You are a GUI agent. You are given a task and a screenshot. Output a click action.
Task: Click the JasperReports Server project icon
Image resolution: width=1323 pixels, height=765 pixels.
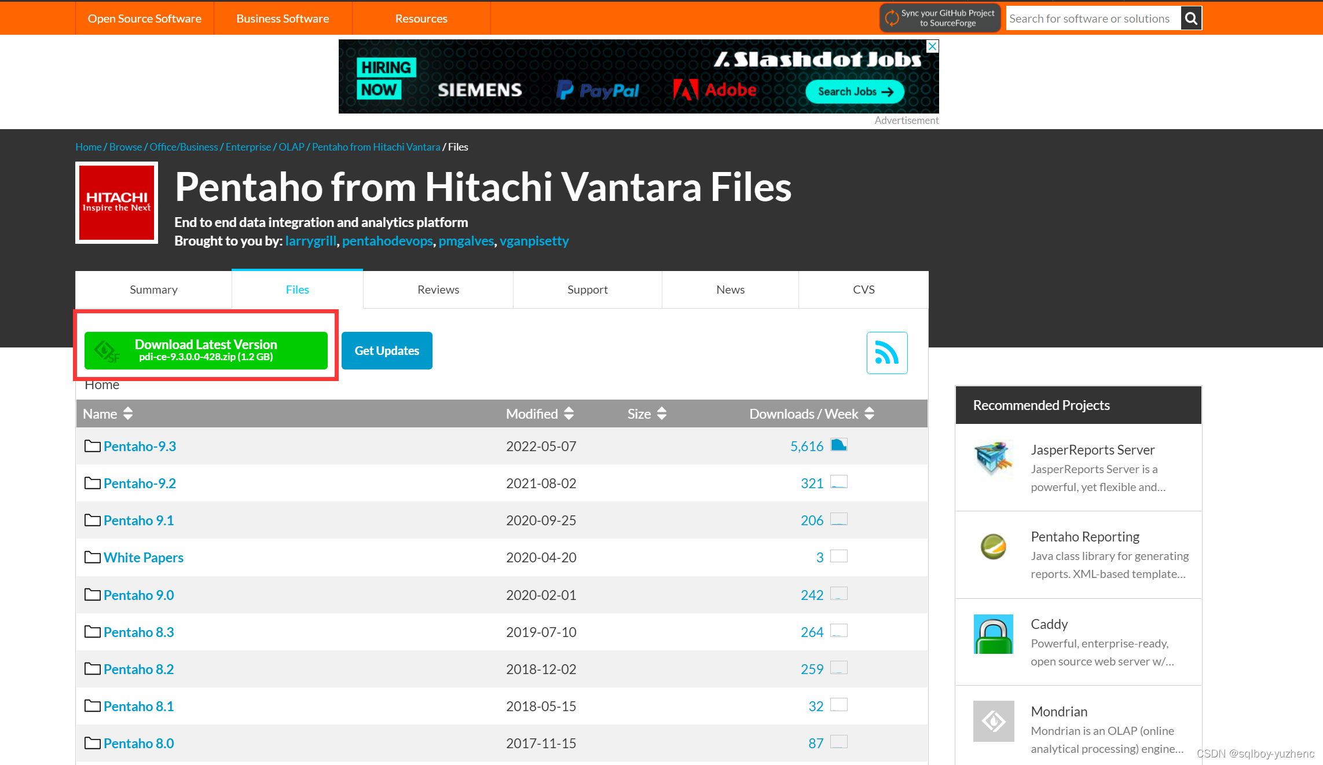(992, 459)
